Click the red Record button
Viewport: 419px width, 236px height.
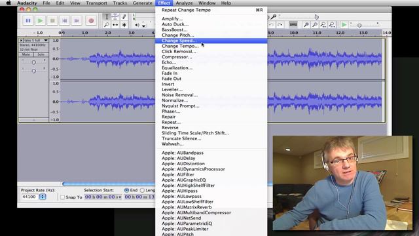(91, 20)
